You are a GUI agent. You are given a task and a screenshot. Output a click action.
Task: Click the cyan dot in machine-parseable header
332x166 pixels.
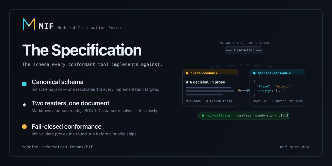pyautogui.click(x=254, y=73)
